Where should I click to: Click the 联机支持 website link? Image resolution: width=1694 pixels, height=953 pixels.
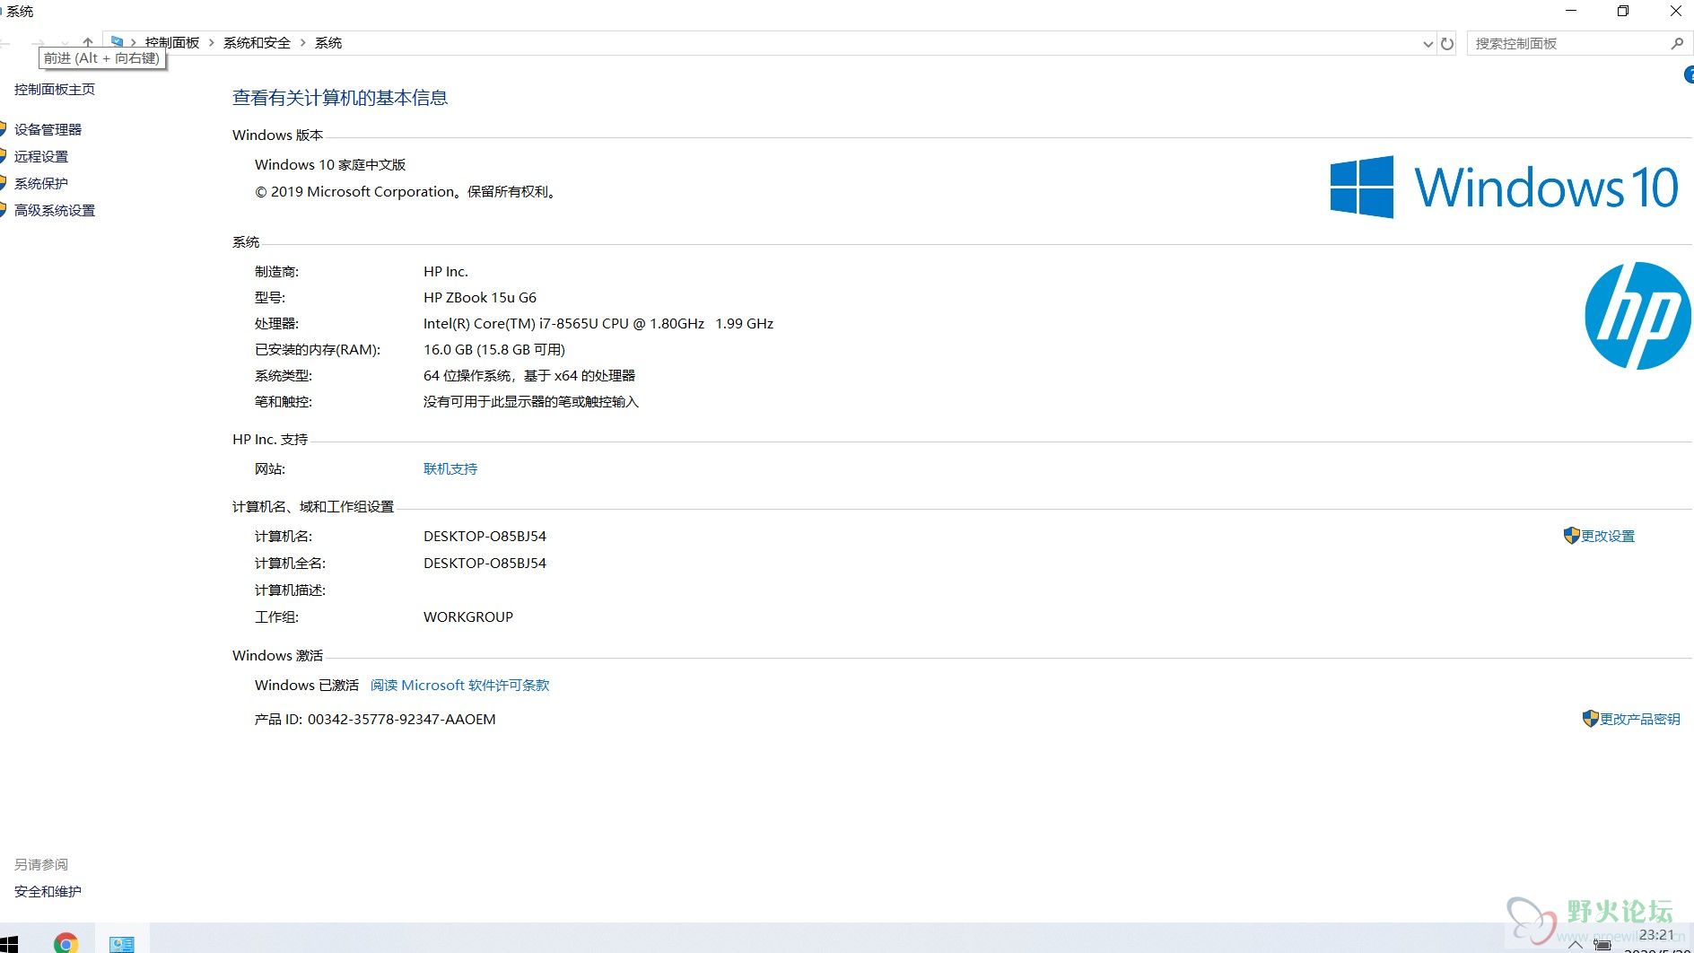[450, 468]
